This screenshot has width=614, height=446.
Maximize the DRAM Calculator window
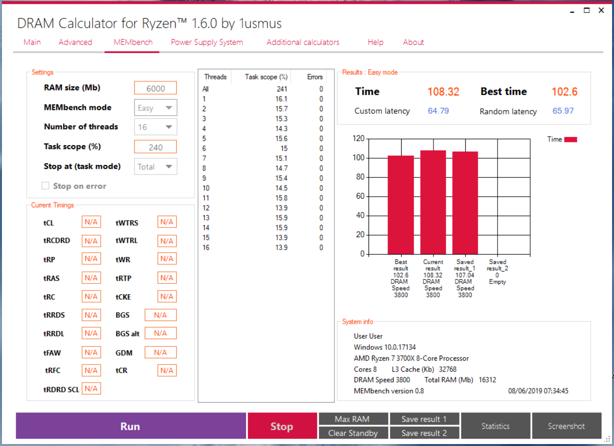(587, 10)
